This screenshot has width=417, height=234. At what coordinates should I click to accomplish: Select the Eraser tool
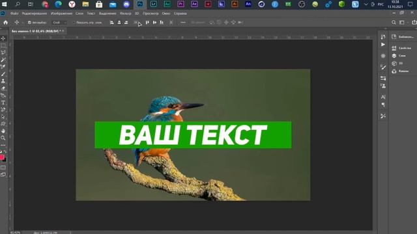[x=3, y=88]
